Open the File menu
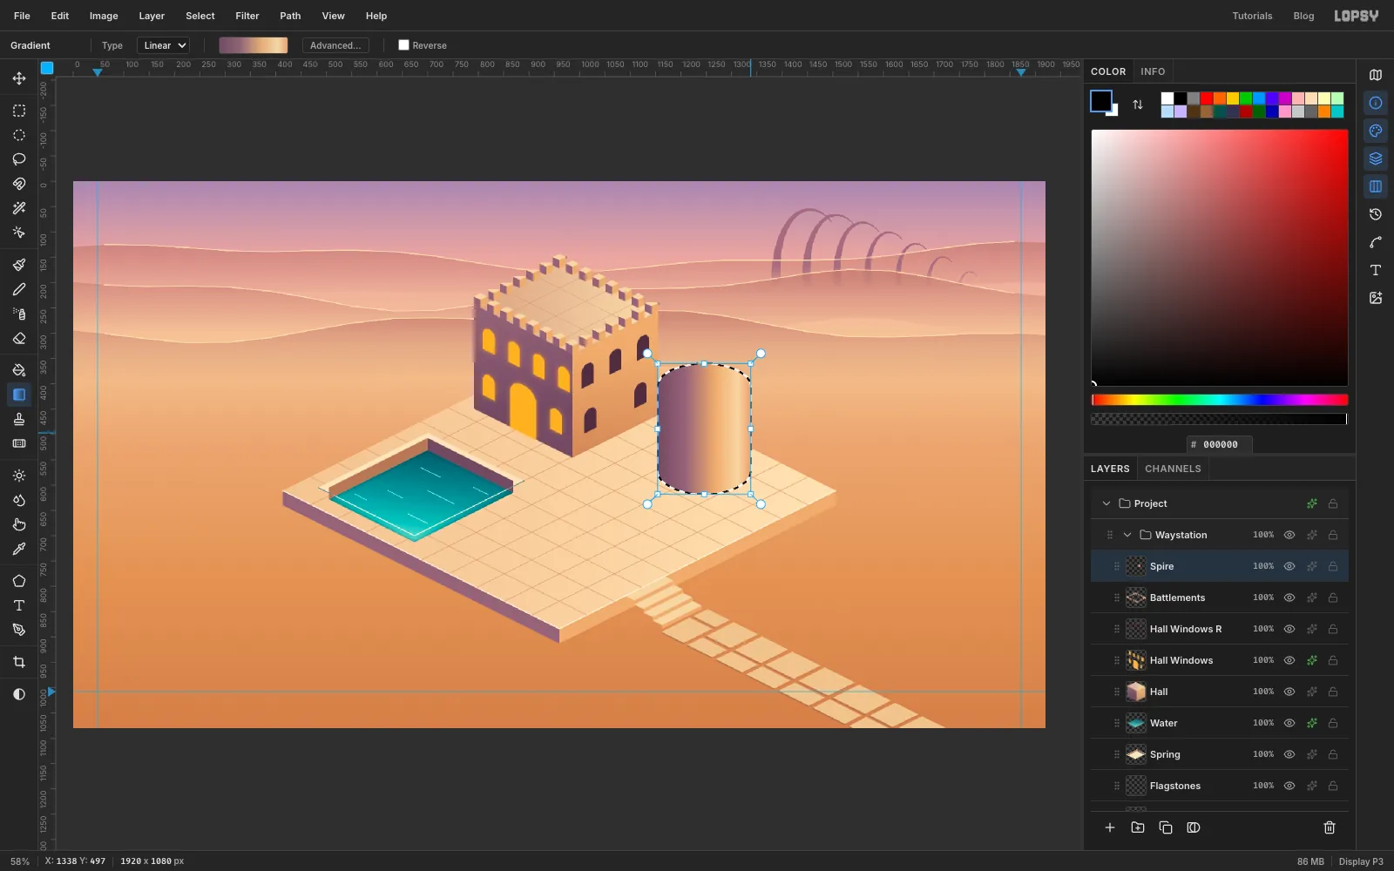 coord(22,16)
